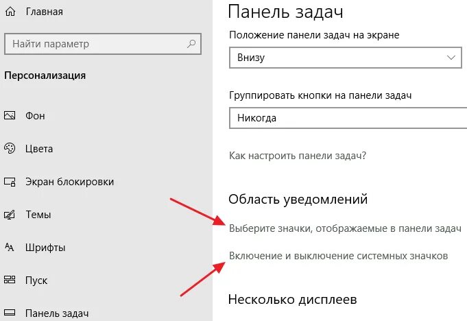The image size is (467, 321).
Task: Open the Как настроить панели задач? link
Action: (x=298, y=156)
